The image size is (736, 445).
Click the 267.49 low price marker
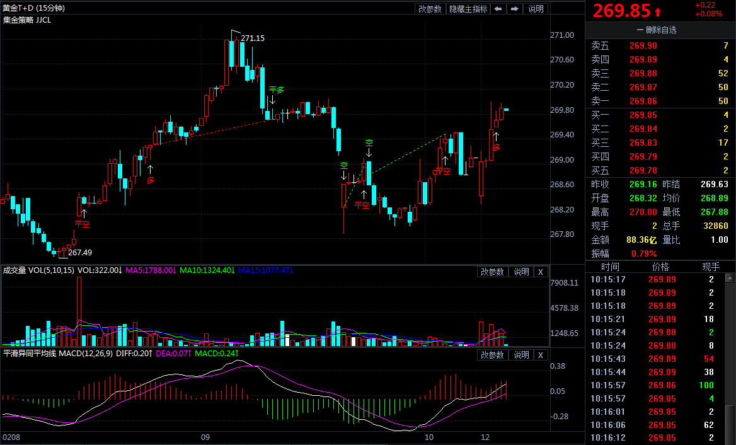coord(79,252)
